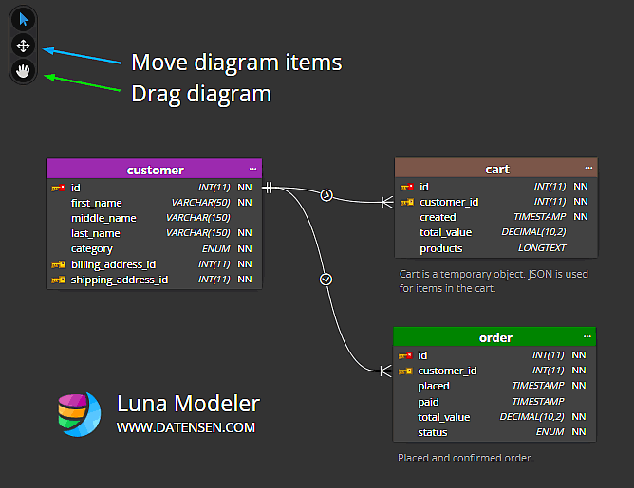
Task: Click relationship marker on customer-cart line
Action: click(326, 195)
